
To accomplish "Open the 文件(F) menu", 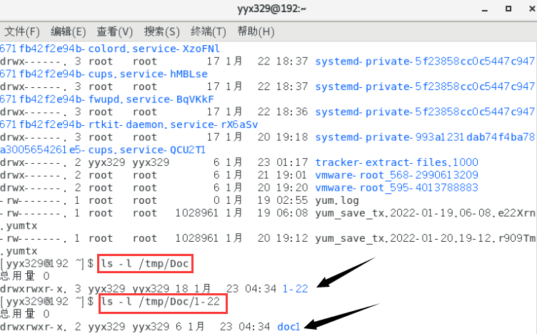I will (22, 31).
